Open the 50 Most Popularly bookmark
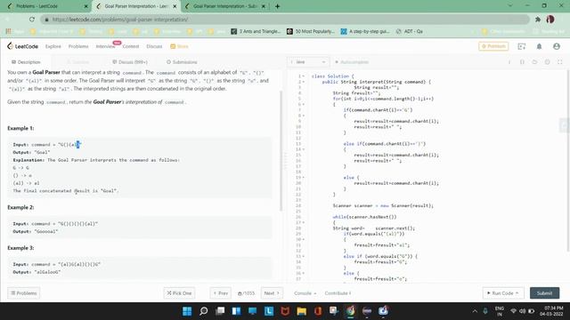This screenshot has height=320, width=570. pyautogui.click(x=311, y=32)
